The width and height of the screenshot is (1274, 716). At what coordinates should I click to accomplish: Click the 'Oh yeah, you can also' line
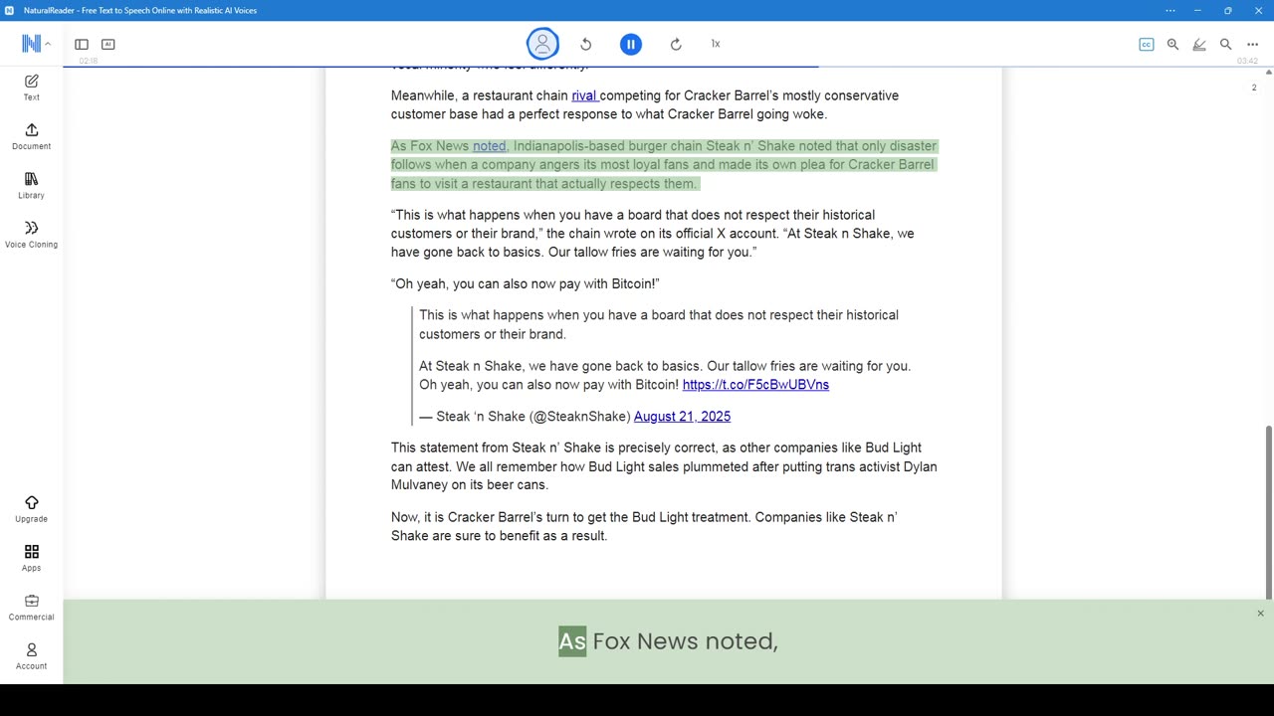526,284
